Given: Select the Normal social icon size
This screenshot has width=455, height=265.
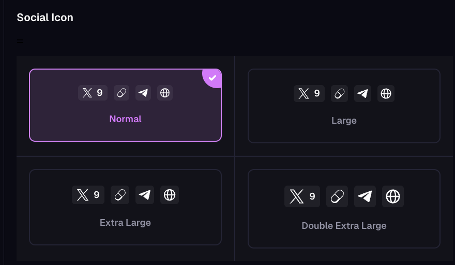Looking at the screenshot, I should point(125,119).
